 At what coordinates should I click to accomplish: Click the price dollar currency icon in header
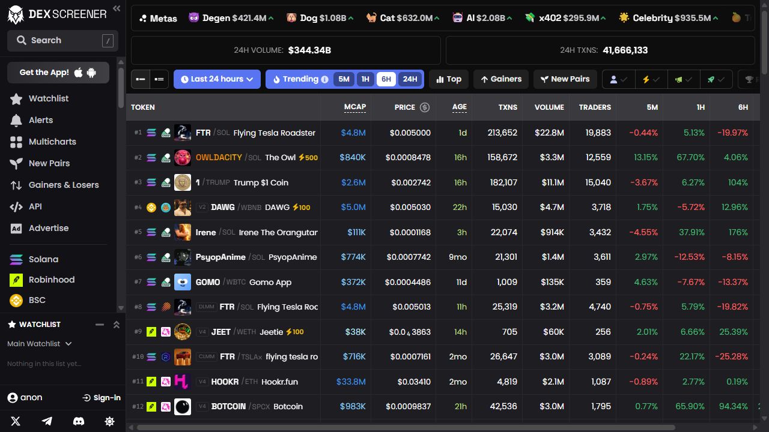coord(425,107)
